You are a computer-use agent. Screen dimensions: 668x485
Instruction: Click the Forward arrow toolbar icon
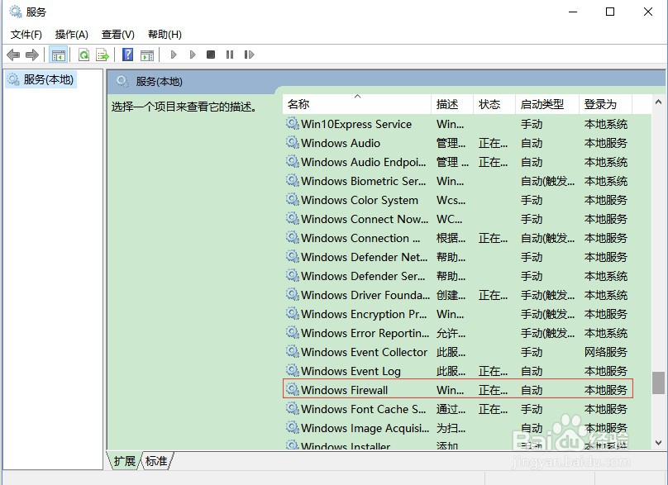[x=32, y=55]
